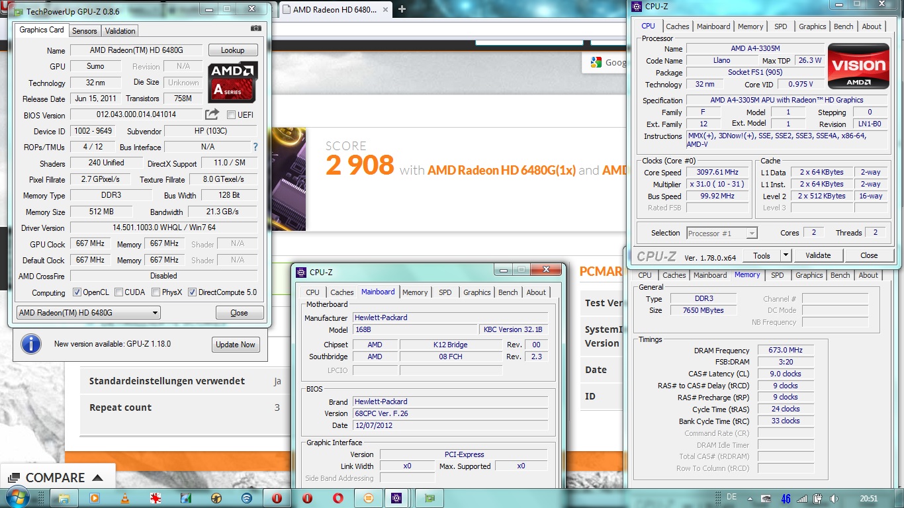The image size is (904, 508).
Task: Click the Lookup button in GPU-Z
Action: 232,50
